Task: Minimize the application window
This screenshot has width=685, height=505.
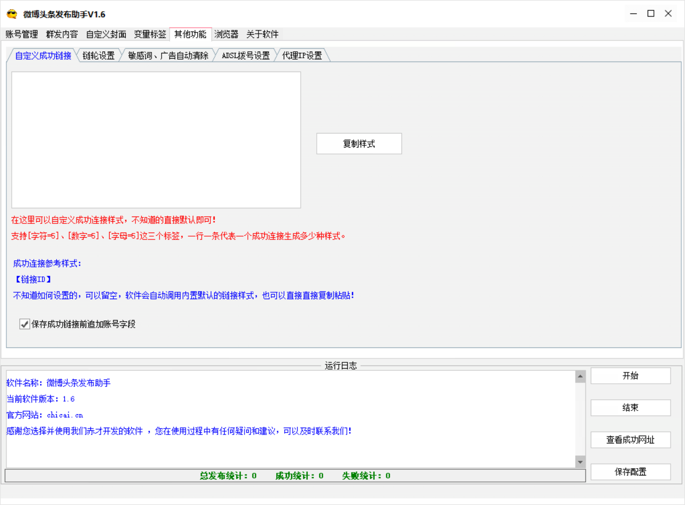Action: point(634,14)
